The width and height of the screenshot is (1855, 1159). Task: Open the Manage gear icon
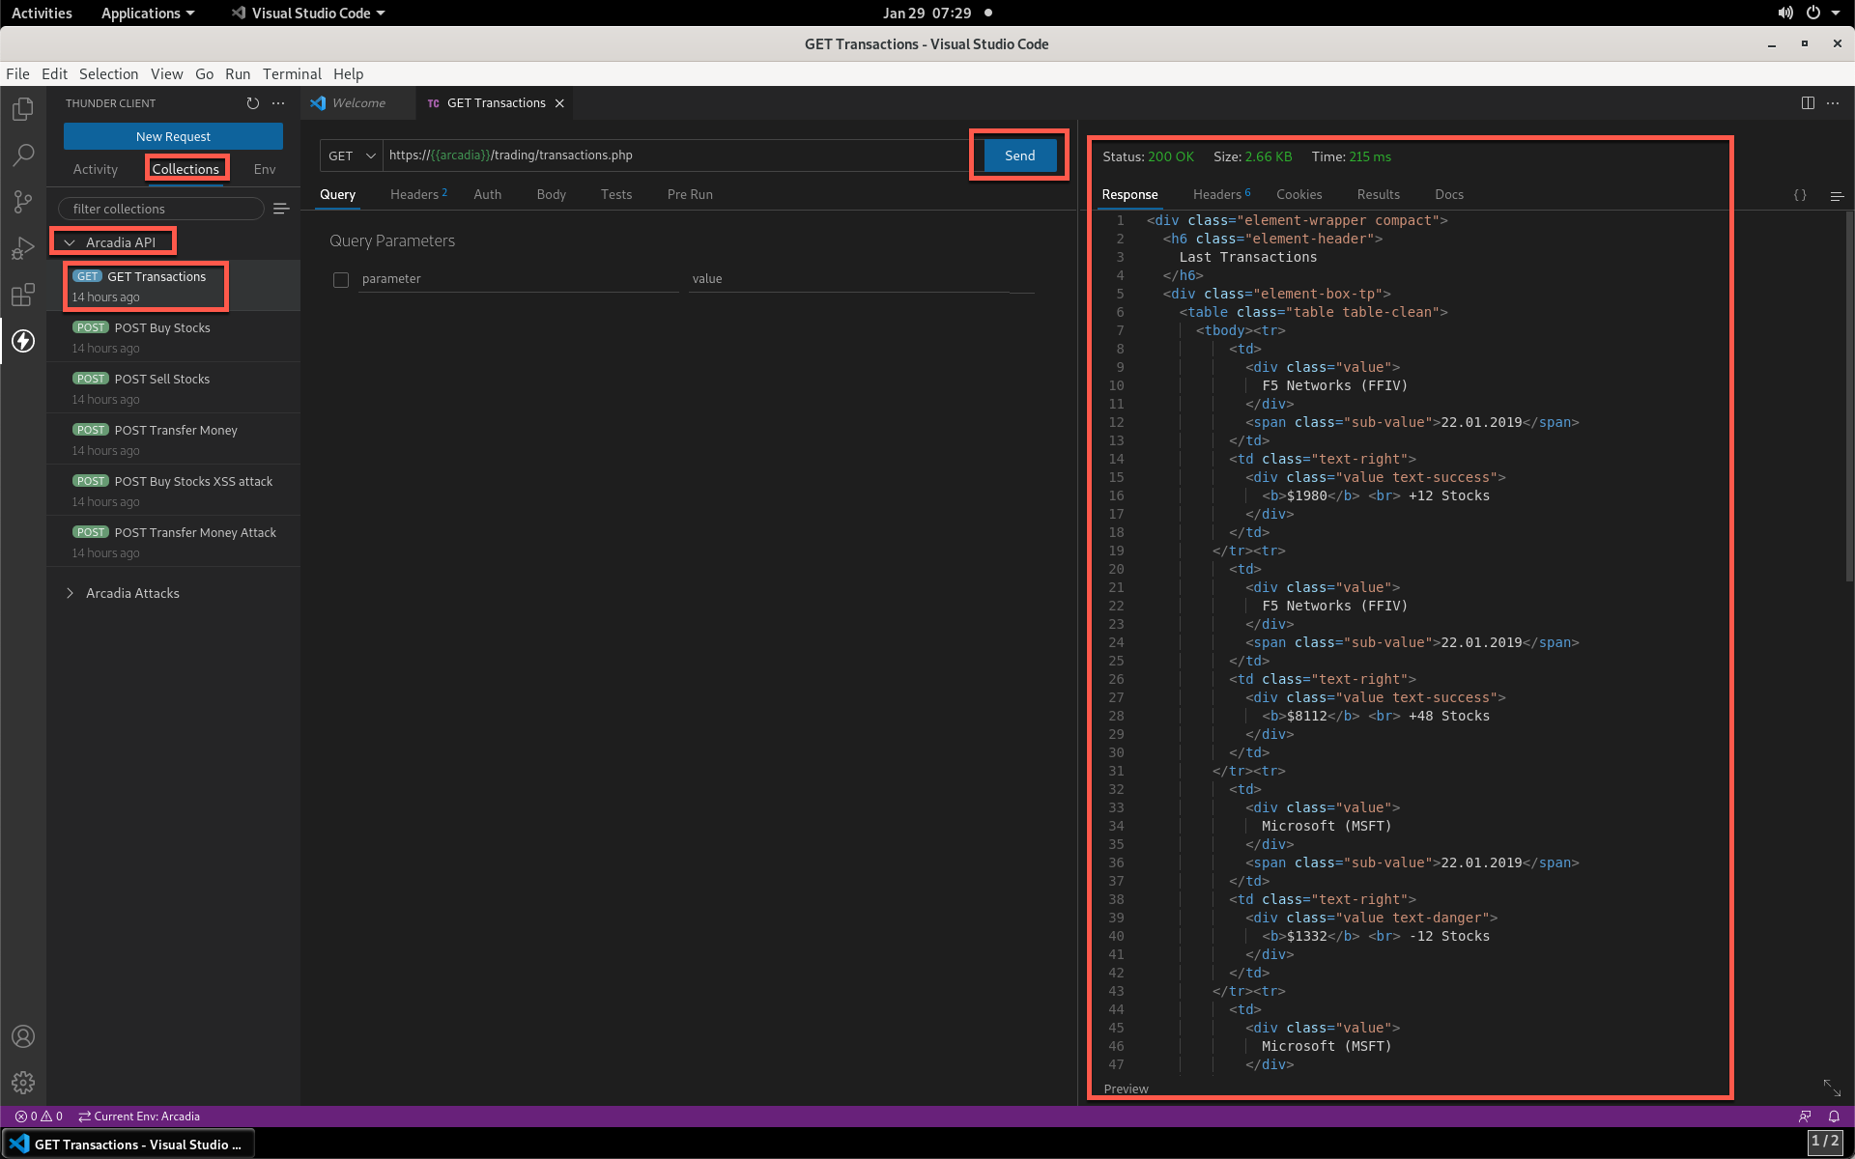click(x=23, y=1083)
